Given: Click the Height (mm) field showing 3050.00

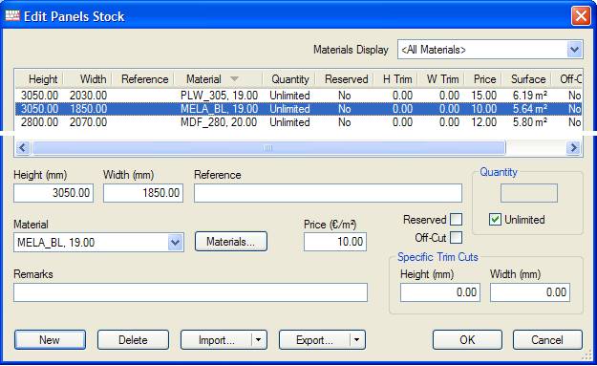Looking at the screenshot, I should coord(53,193).
